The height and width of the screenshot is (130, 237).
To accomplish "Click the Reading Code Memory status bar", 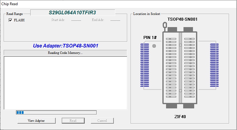I will click(x=65, y=53).
